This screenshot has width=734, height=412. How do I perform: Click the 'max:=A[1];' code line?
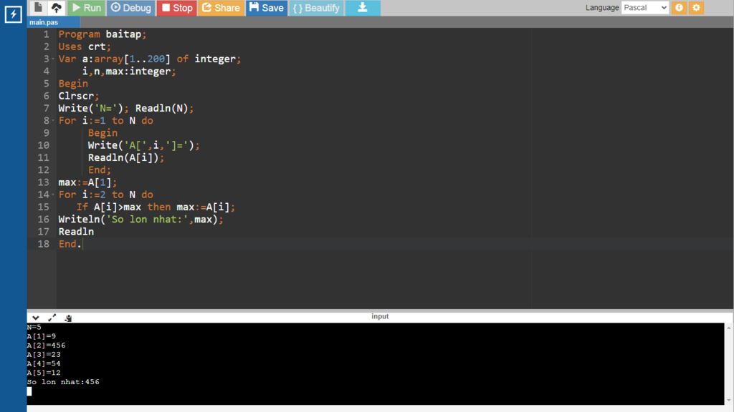pos(87,182)
